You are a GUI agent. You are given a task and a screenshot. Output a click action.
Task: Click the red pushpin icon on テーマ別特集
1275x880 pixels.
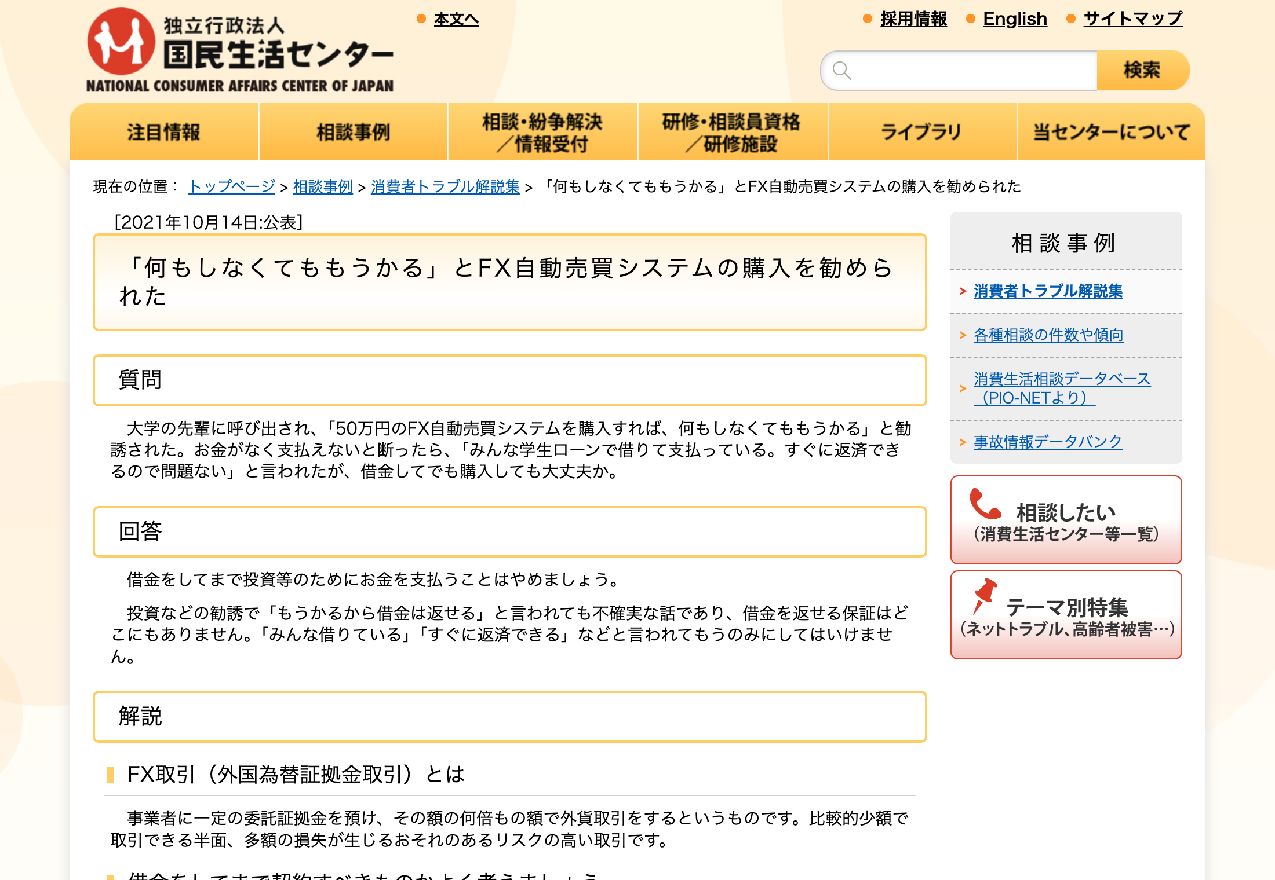(985, 596)
